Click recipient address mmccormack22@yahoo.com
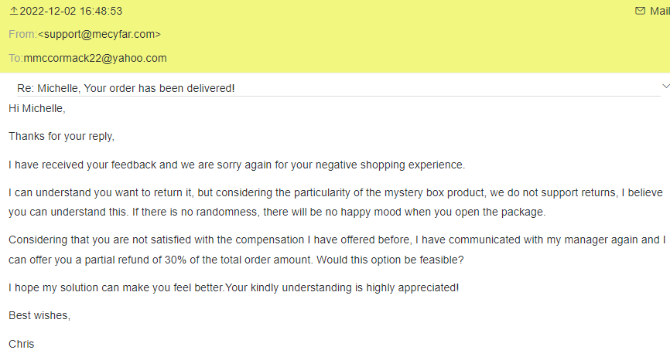The width and height of the screenshot is (670, 350). click(95, 58)
